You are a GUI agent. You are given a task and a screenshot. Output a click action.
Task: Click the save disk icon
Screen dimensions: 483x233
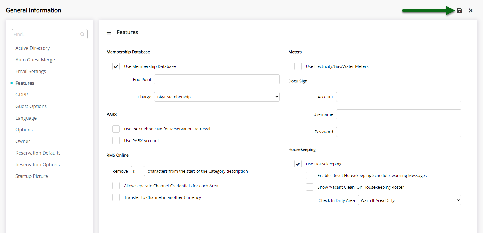coord(459,10)
